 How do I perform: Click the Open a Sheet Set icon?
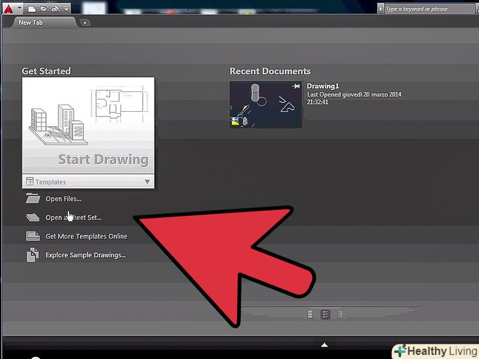pyautogui.click(x=32, y=218)
